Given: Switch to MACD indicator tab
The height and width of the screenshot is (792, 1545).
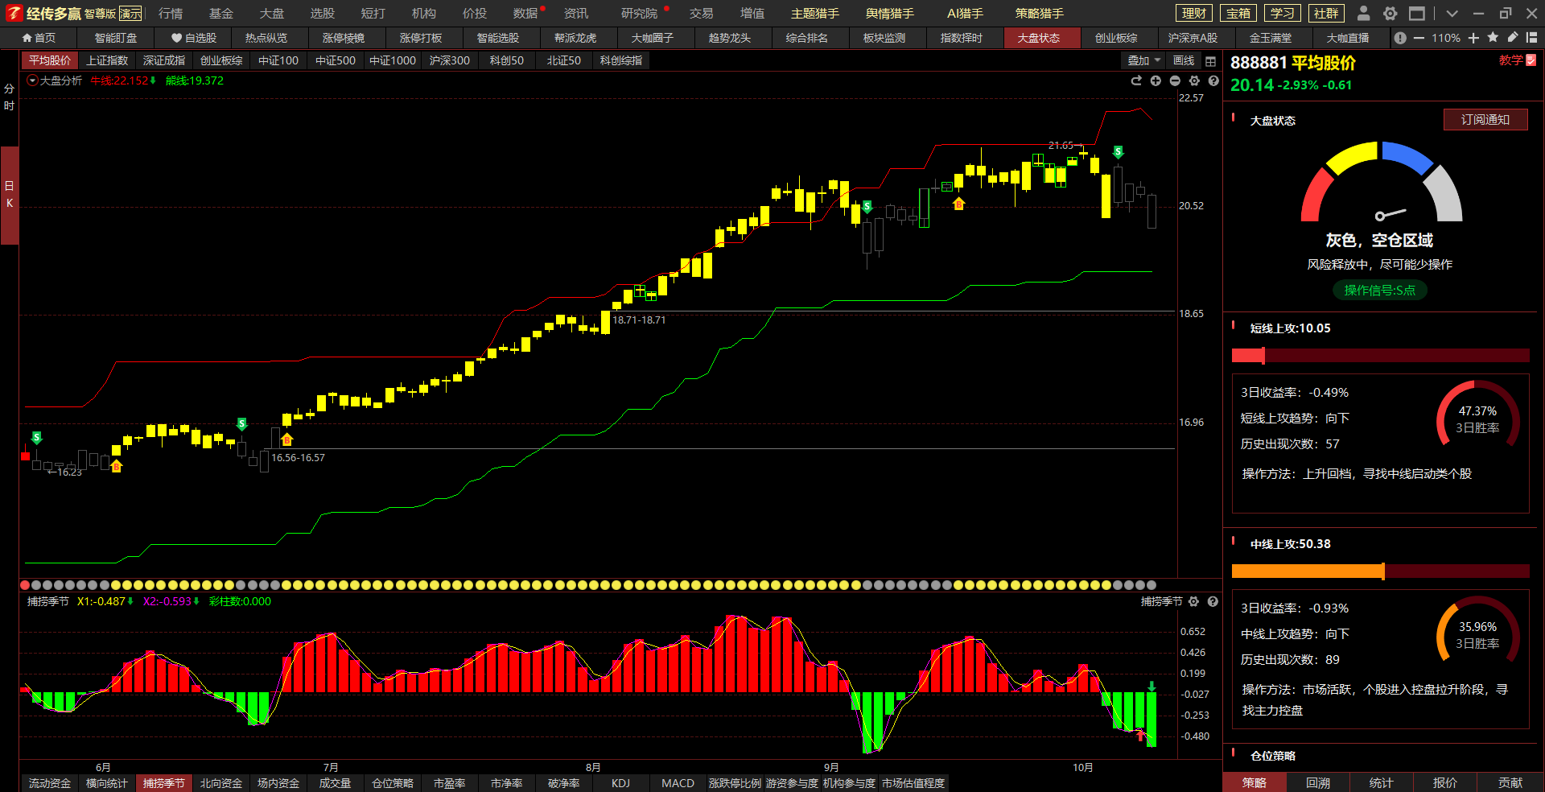Looking at the screenshot, I should coord(678,783).
